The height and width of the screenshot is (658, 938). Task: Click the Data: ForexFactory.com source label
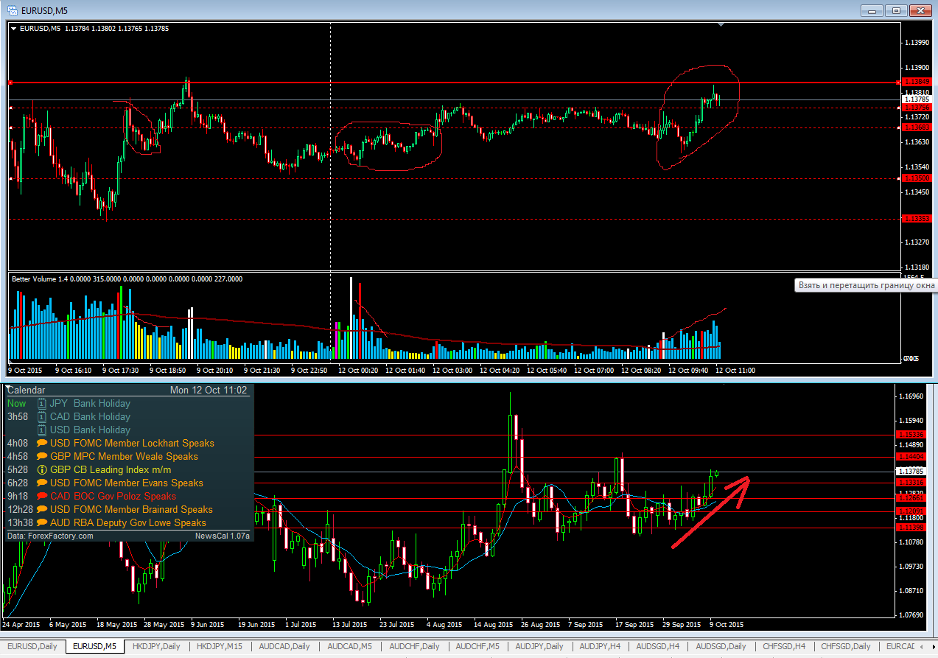pos(51,536)
